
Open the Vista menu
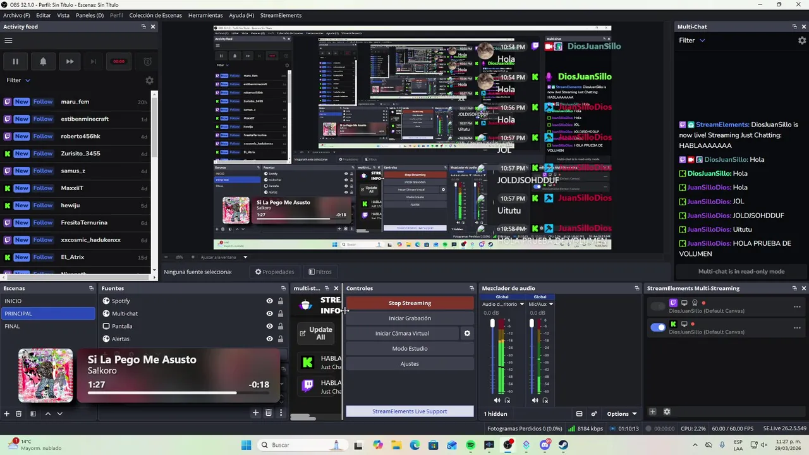tap(63, 15)
